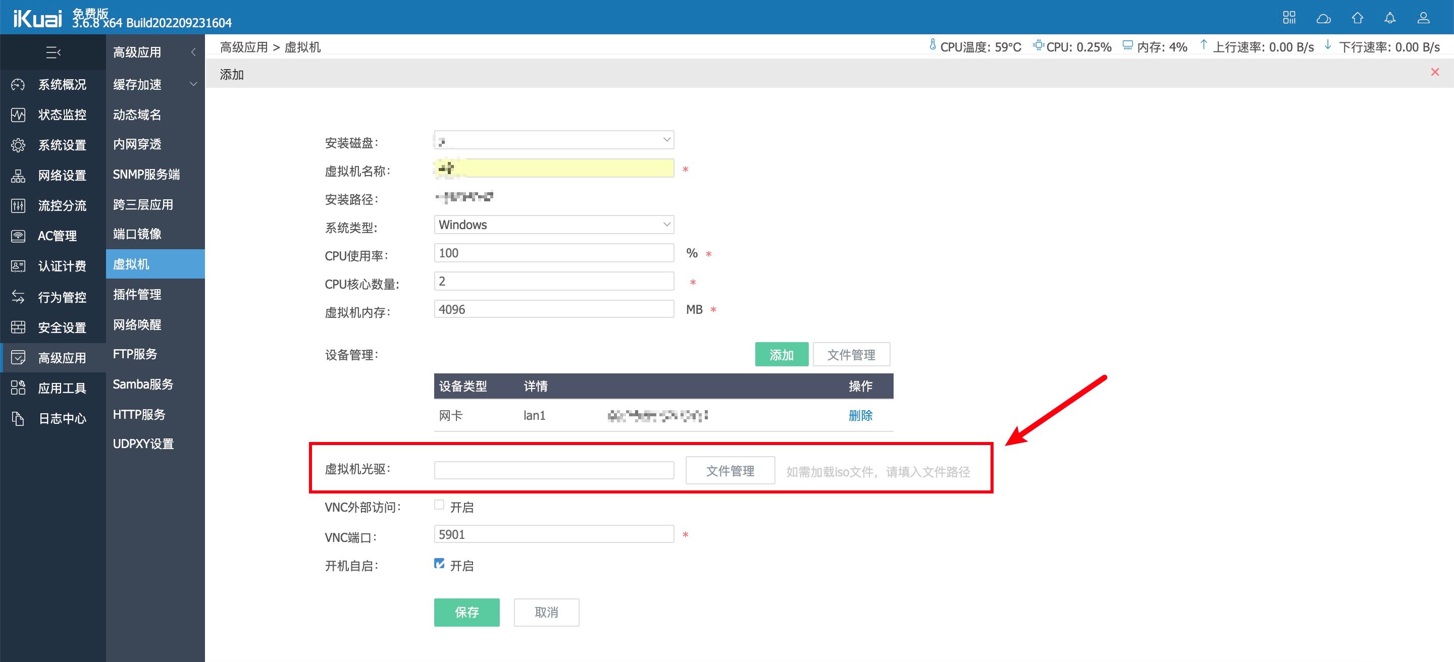Click the lan1 table cell
This screenshot has height=662, width=1454.
535,416
